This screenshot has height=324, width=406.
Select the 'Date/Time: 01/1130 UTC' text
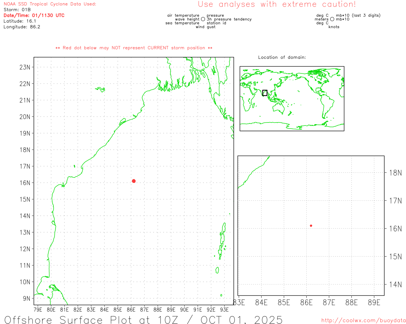point(34,16)
